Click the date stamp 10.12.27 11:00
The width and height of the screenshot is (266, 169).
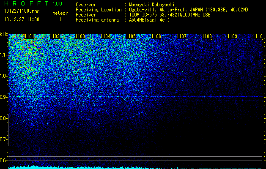point(22,19)
